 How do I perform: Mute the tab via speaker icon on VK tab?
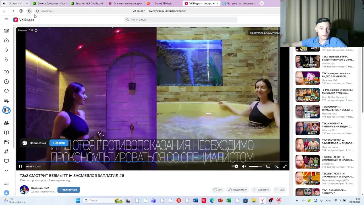pyautogui.click(x=214, y=3)
